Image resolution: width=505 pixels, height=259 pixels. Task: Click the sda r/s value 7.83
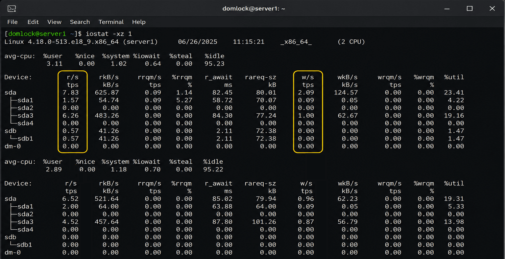(x=71, y=93)
